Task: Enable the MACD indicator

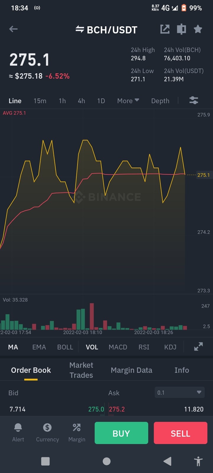Action: (118, 347)
